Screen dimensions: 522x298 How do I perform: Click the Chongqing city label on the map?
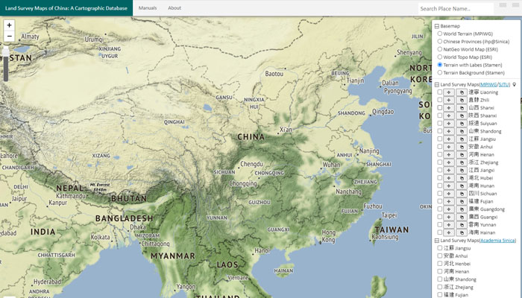pyautogui.click(x=243, y=183)
